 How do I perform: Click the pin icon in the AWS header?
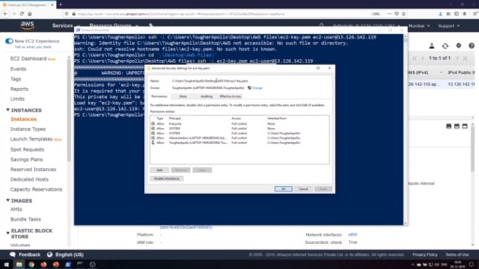151,25
